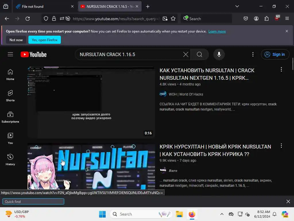The width and height of the screenshot is (294, 221).
Task: Open Firefox application menu
Action: [287, 19]
